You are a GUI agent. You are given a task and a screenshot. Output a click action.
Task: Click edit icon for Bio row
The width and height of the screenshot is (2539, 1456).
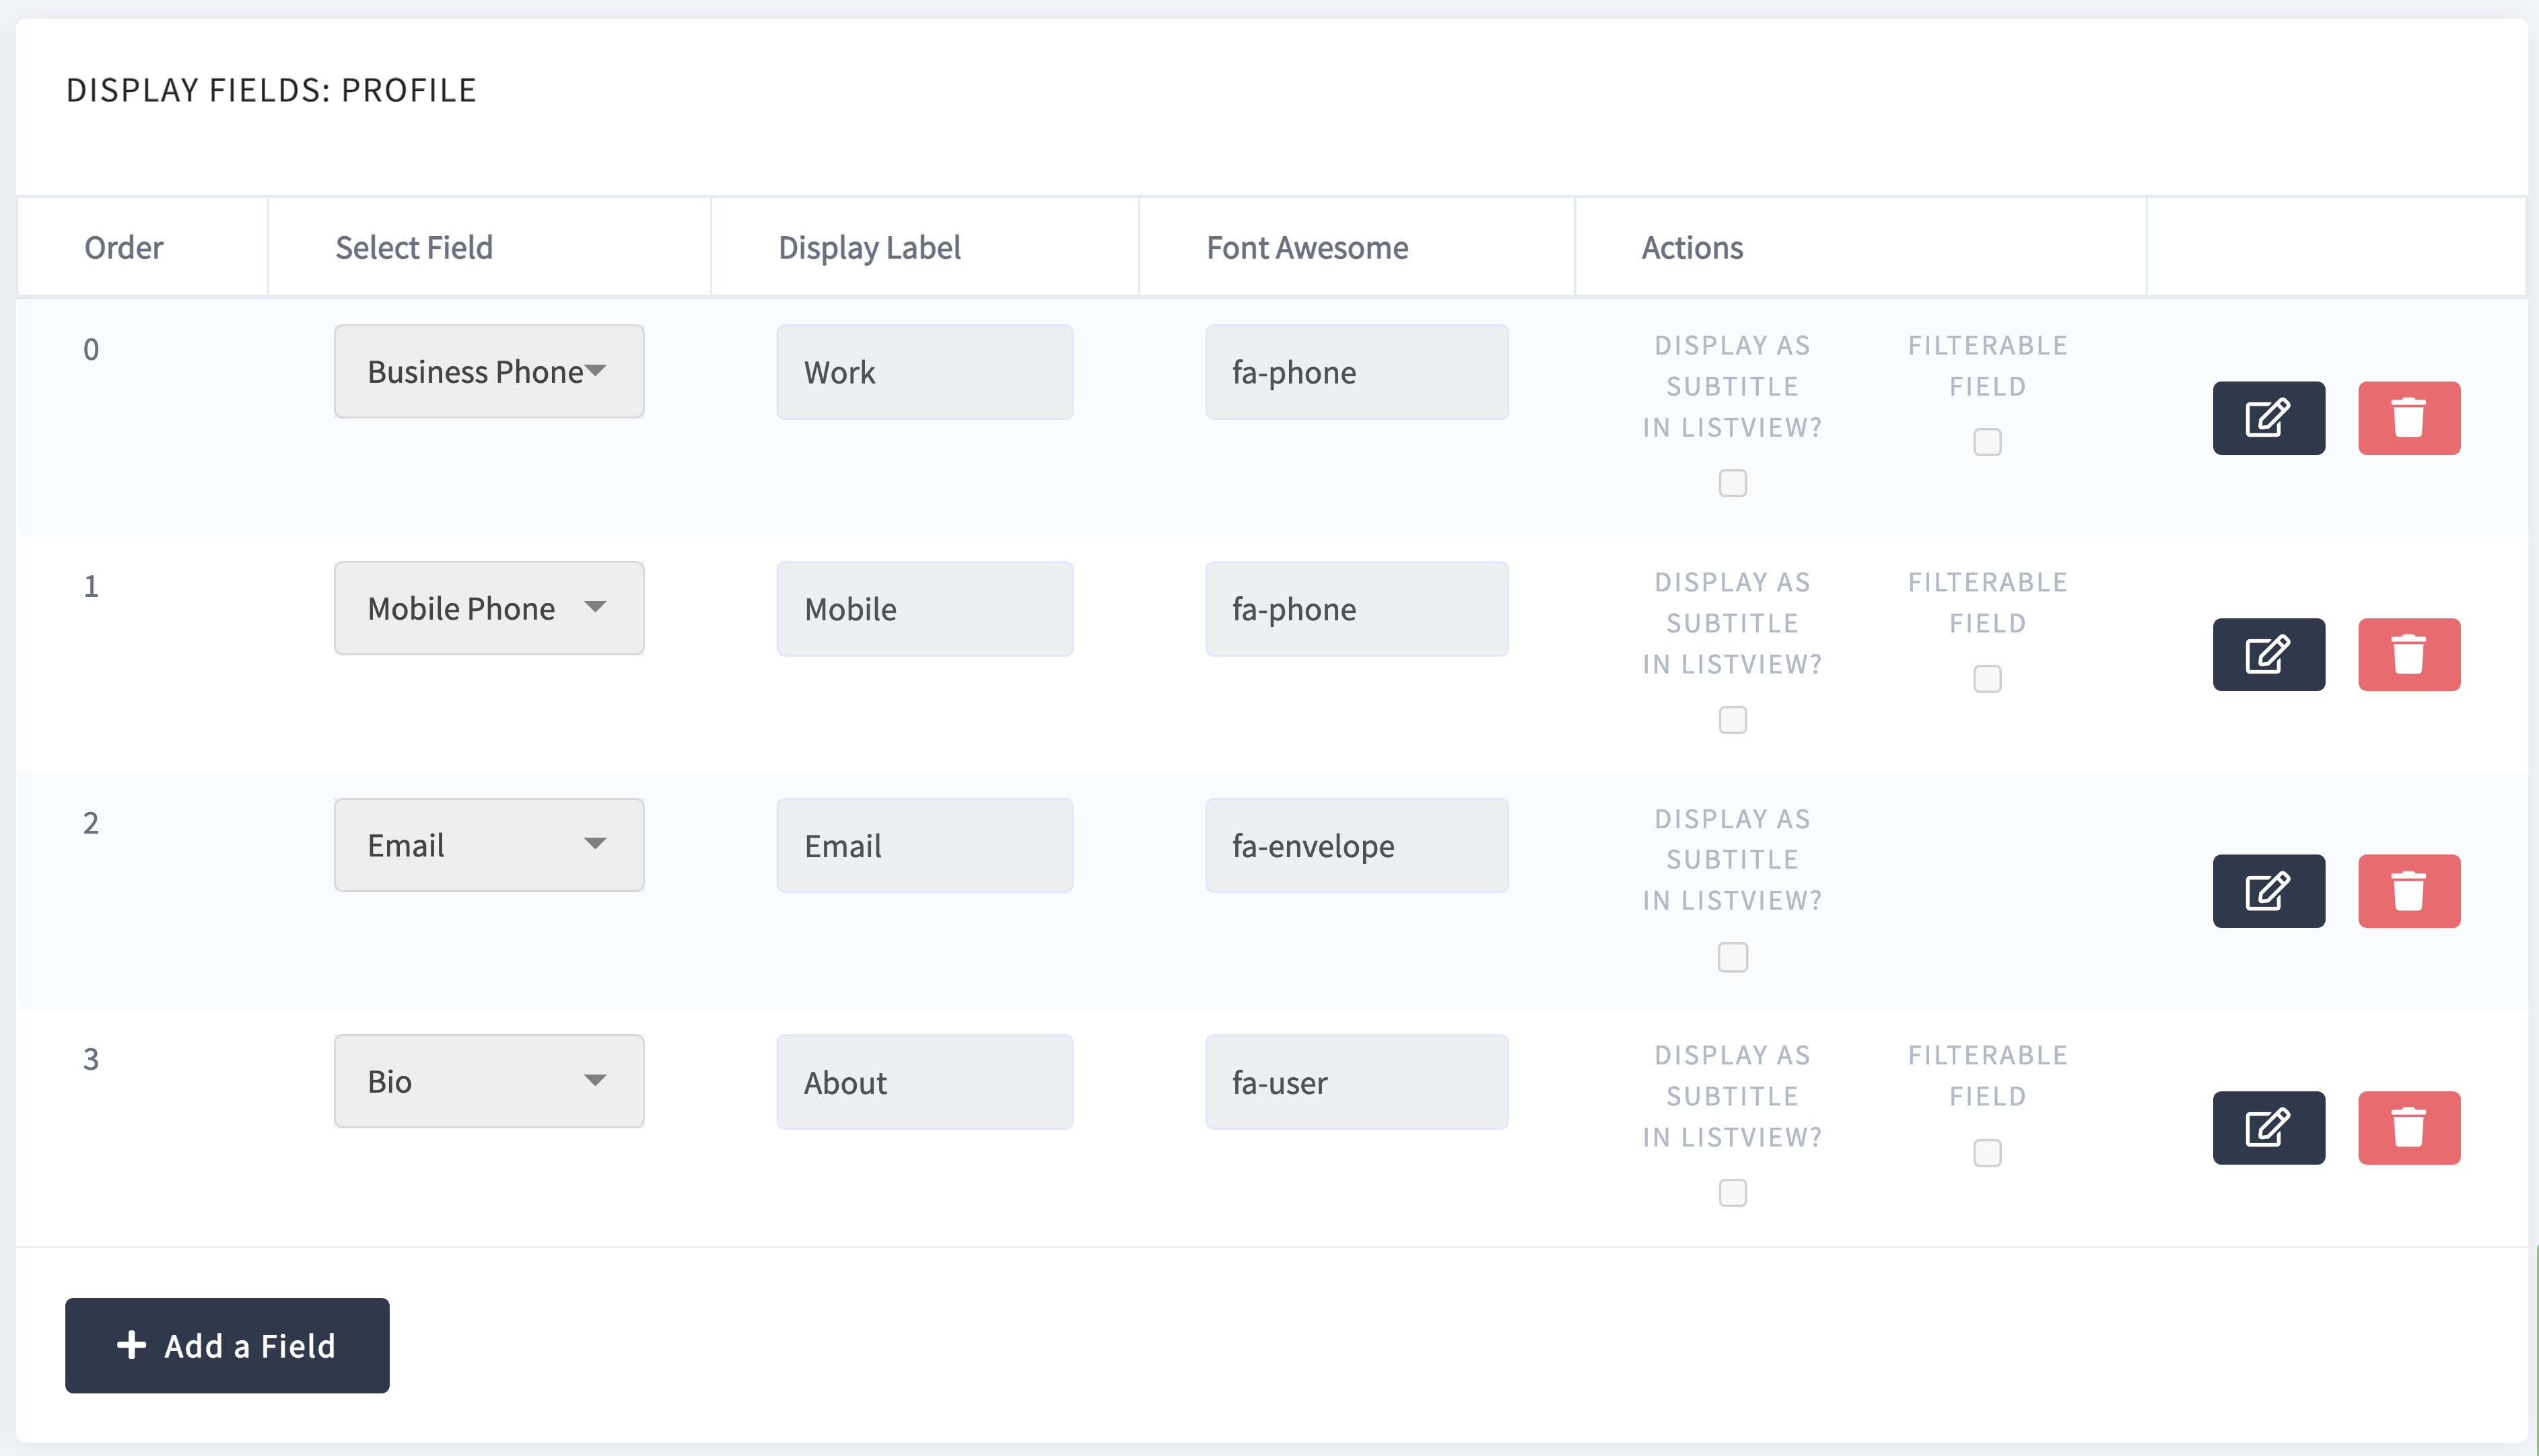[x=2268, y=1128]
